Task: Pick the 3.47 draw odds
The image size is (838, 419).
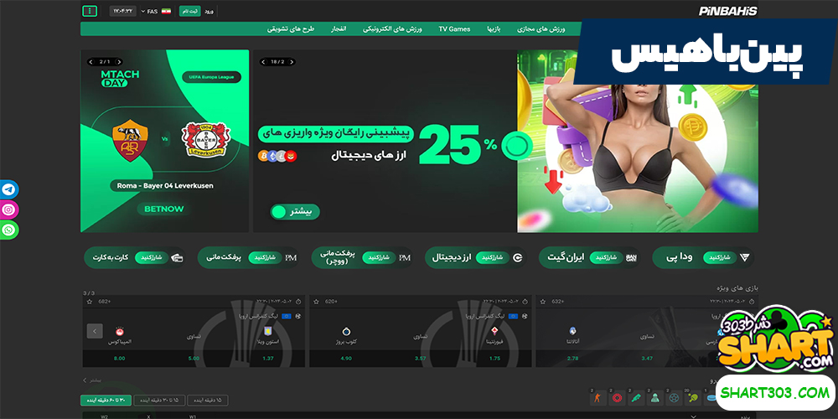Action: click(647, 358)
